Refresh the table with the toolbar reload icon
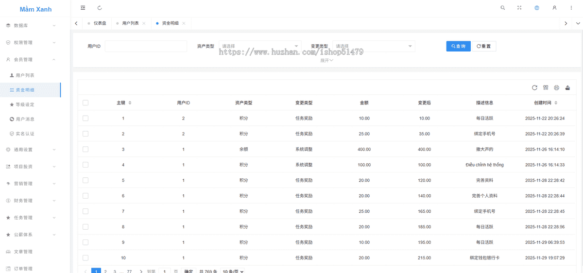 [x=534, y=87]
